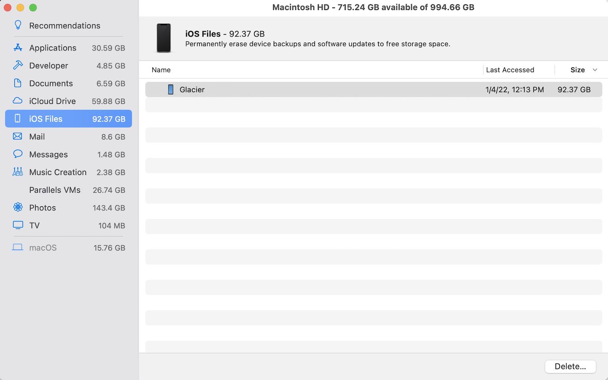The image size is (608, 380).
Task: Sort by the Name column header
Action: 161,70
